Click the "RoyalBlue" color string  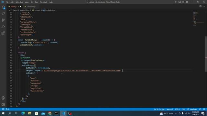[x=36, y=88]
